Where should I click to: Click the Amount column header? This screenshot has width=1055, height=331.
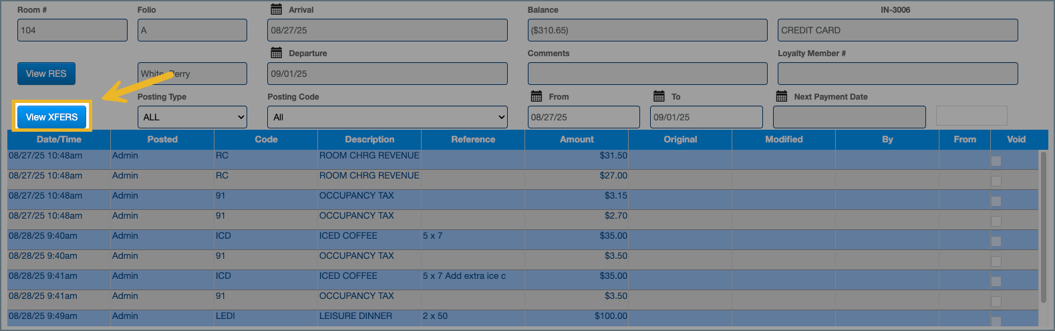point(576,139)
